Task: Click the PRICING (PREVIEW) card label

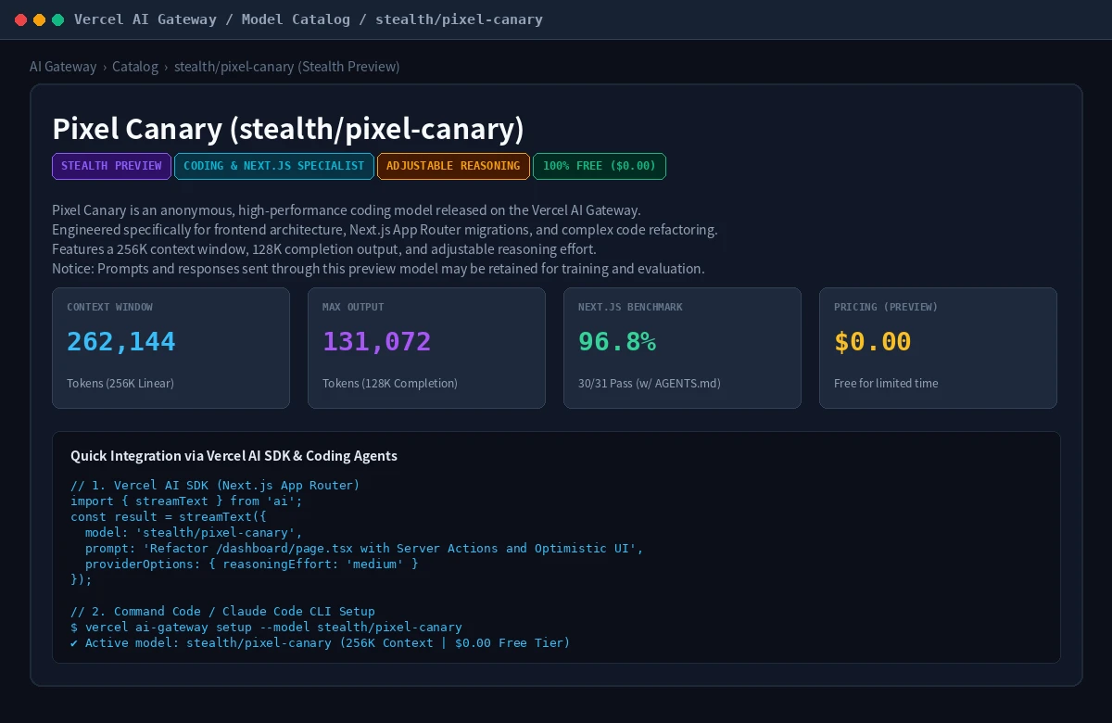Action: point(886,307)
